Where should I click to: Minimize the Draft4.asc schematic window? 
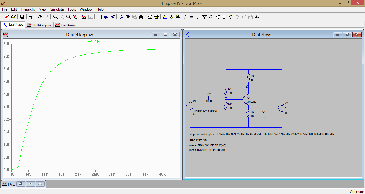tap(338, 35)
